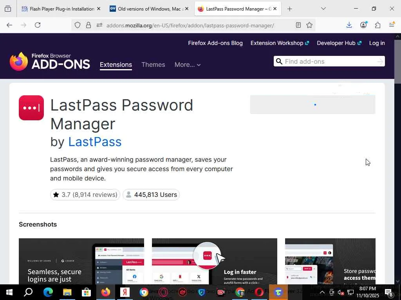Viewport: 401px width, 300px height.
Task: Open the network tray icon
Action: pyautogui.click(x=350, y=292)
